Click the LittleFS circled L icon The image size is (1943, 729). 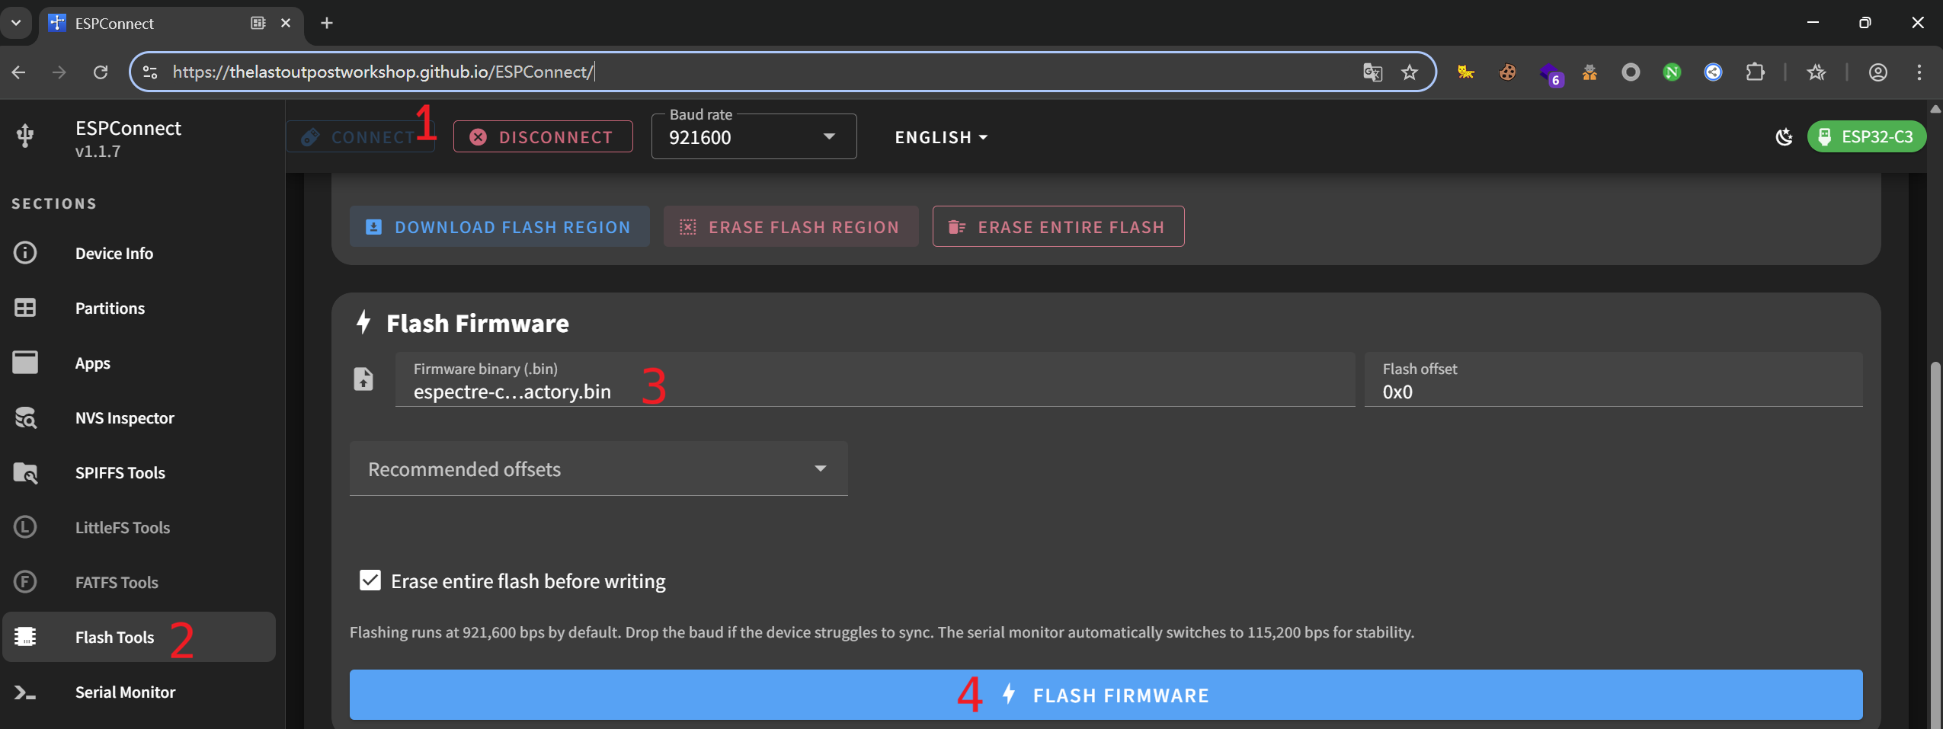[x=25, y=527]
